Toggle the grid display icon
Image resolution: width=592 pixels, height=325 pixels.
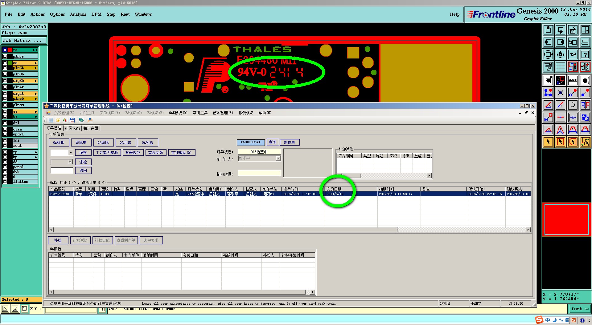561,66
